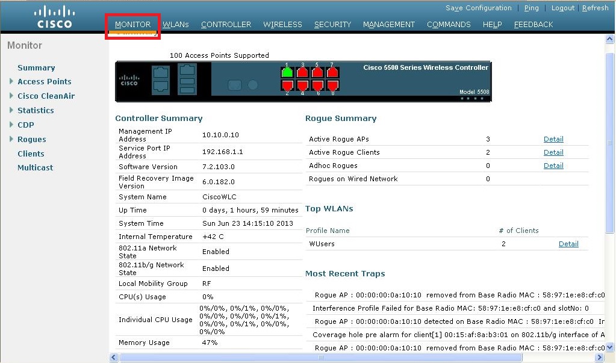Click Save Configuration link
Viewport: 616px width, 363px height.
tap(479, 8)
